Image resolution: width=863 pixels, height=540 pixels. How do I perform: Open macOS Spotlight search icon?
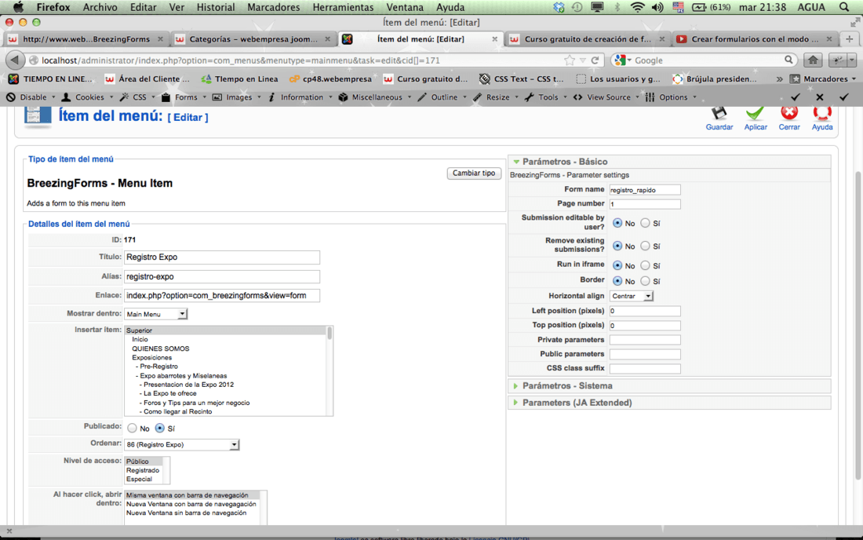pyautogui.click(x=843, y=7)
